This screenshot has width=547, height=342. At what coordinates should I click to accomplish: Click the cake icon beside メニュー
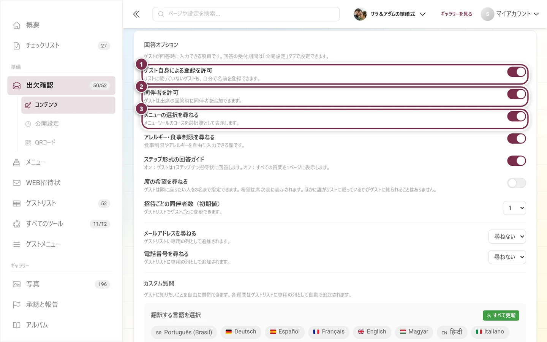pos(17,163)
